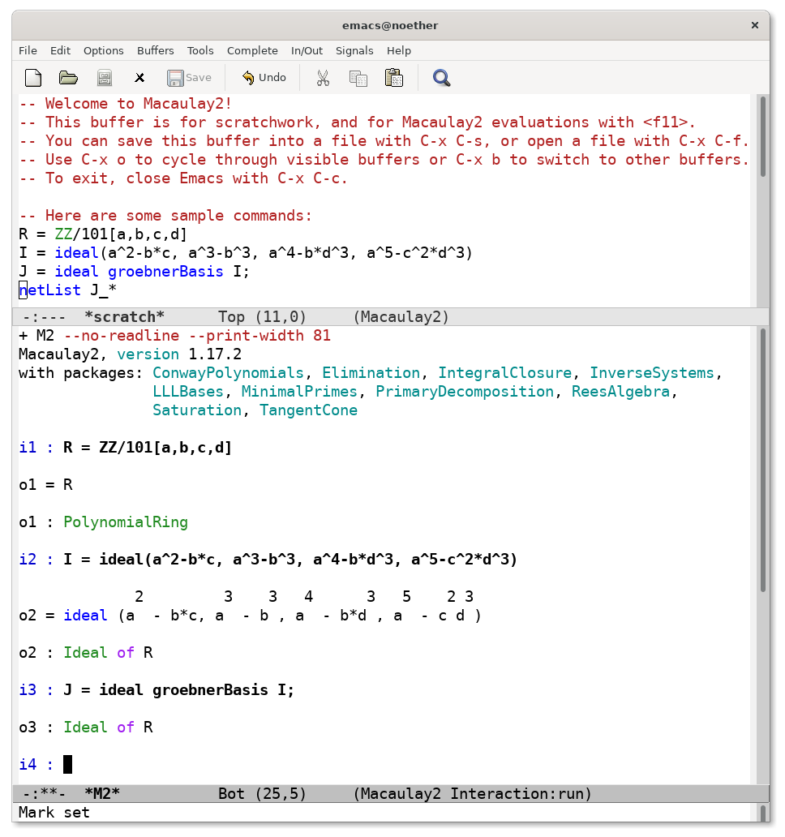Image resolution: width=785 pixels, height=837 pixels.
Task: Click the ReesAlgebra package link
Action: (x=620, y=392)
